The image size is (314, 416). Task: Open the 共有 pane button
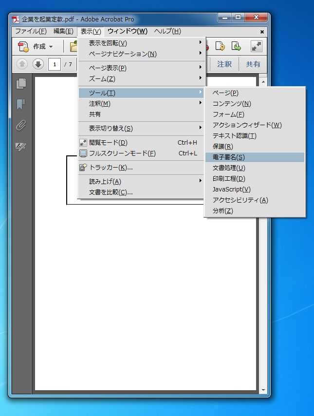click(x=253, y=64)
